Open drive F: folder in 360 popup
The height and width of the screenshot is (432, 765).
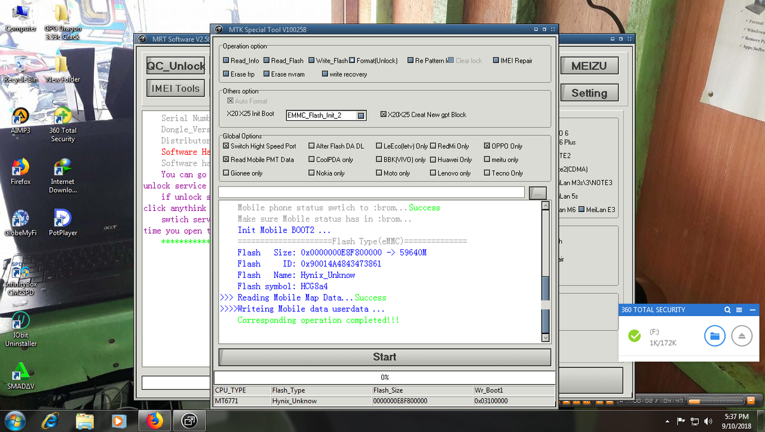pos(714,336)
